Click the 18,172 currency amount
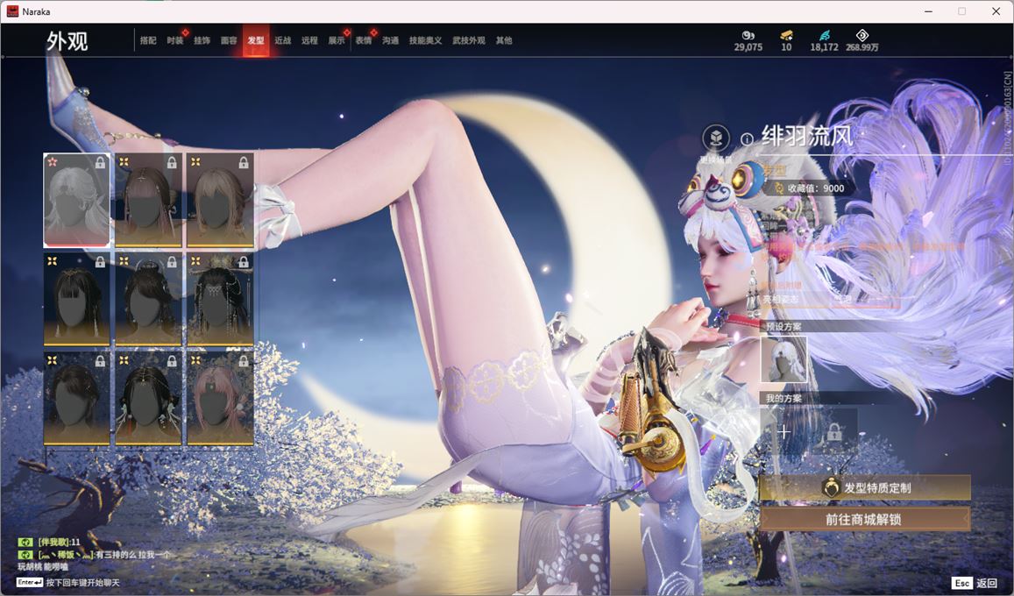Image resolution: width=1014 pixels, height=596 pixels. (825, 47)
